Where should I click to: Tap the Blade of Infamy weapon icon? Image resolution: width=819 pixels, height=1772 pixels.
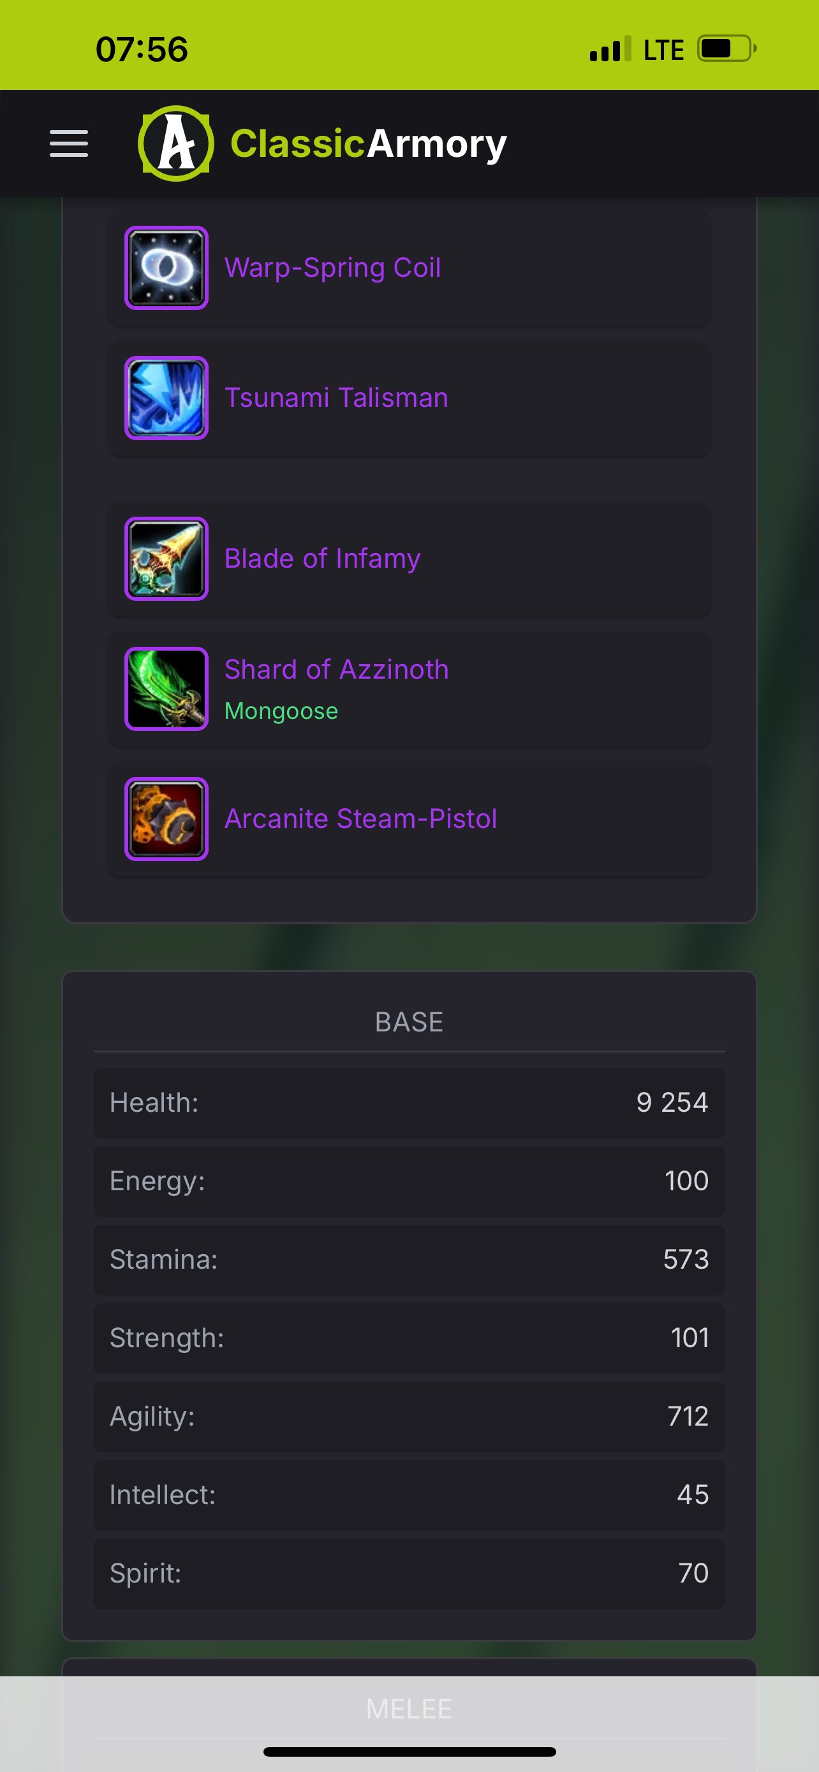(166, 559)
